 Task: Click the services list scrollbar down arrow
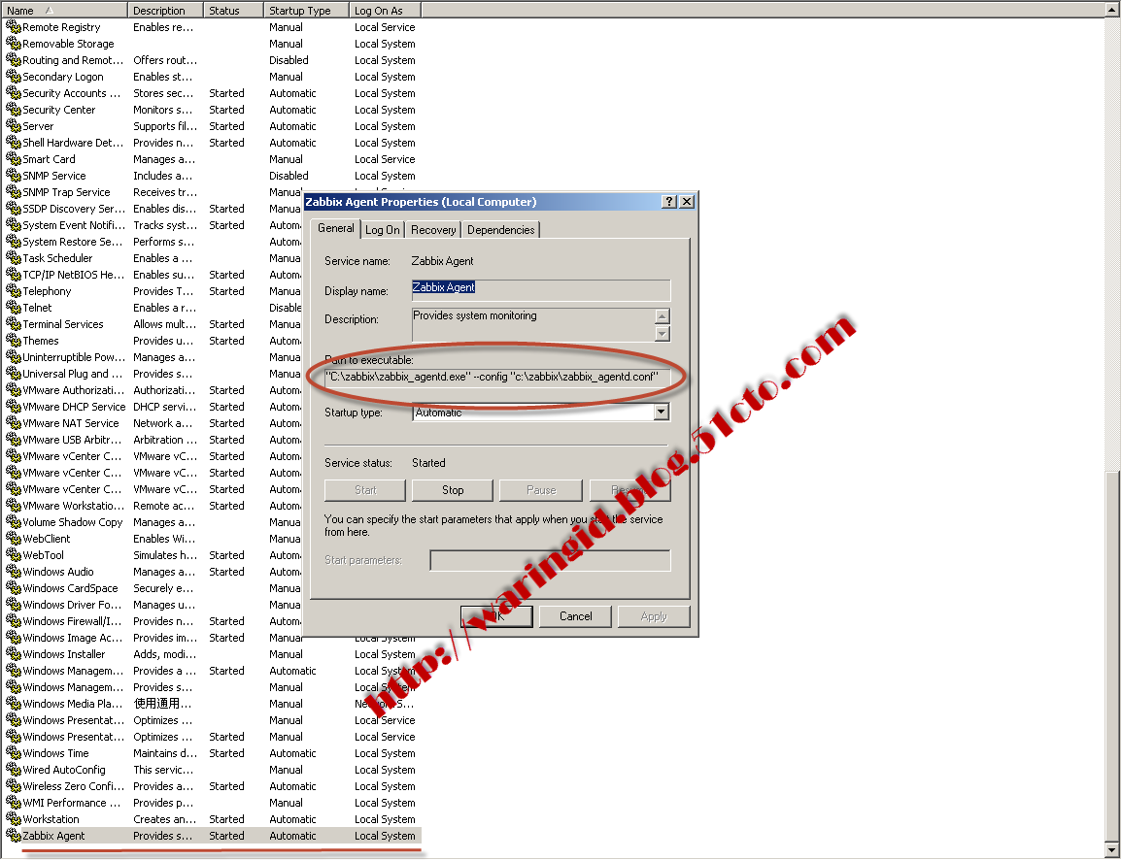point(1113,850)
